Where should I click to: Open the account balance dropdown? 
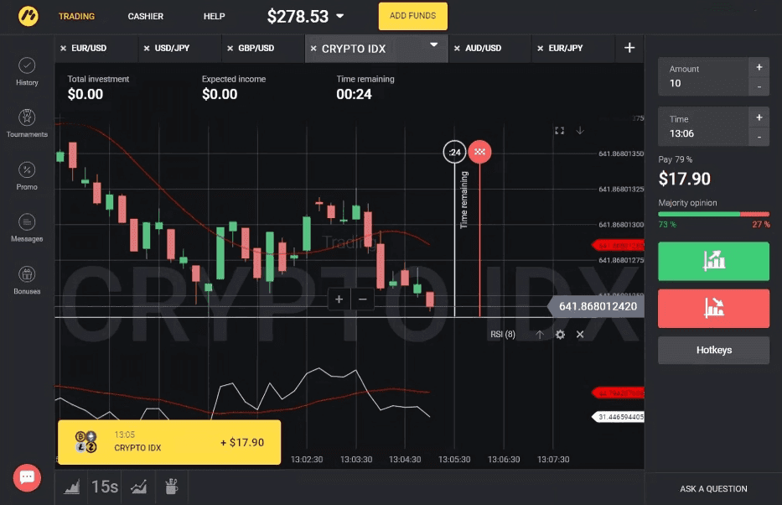pos(340,16)
